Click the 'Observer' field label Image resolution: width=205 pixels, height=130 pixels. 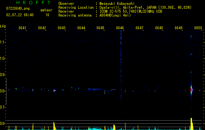[x=66, y=4]
